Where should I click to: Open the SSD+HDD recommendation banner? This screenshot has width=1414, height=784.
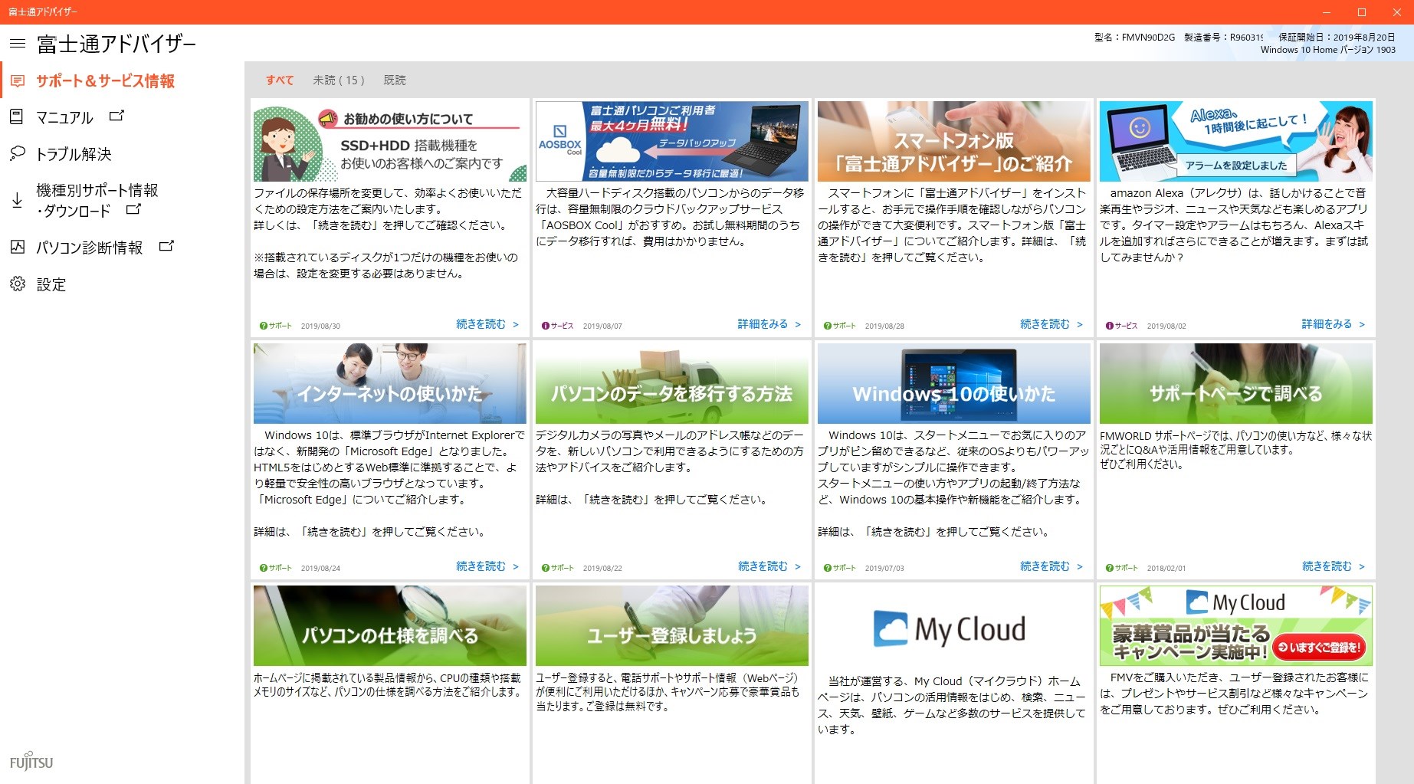click(x=390, y=142)
